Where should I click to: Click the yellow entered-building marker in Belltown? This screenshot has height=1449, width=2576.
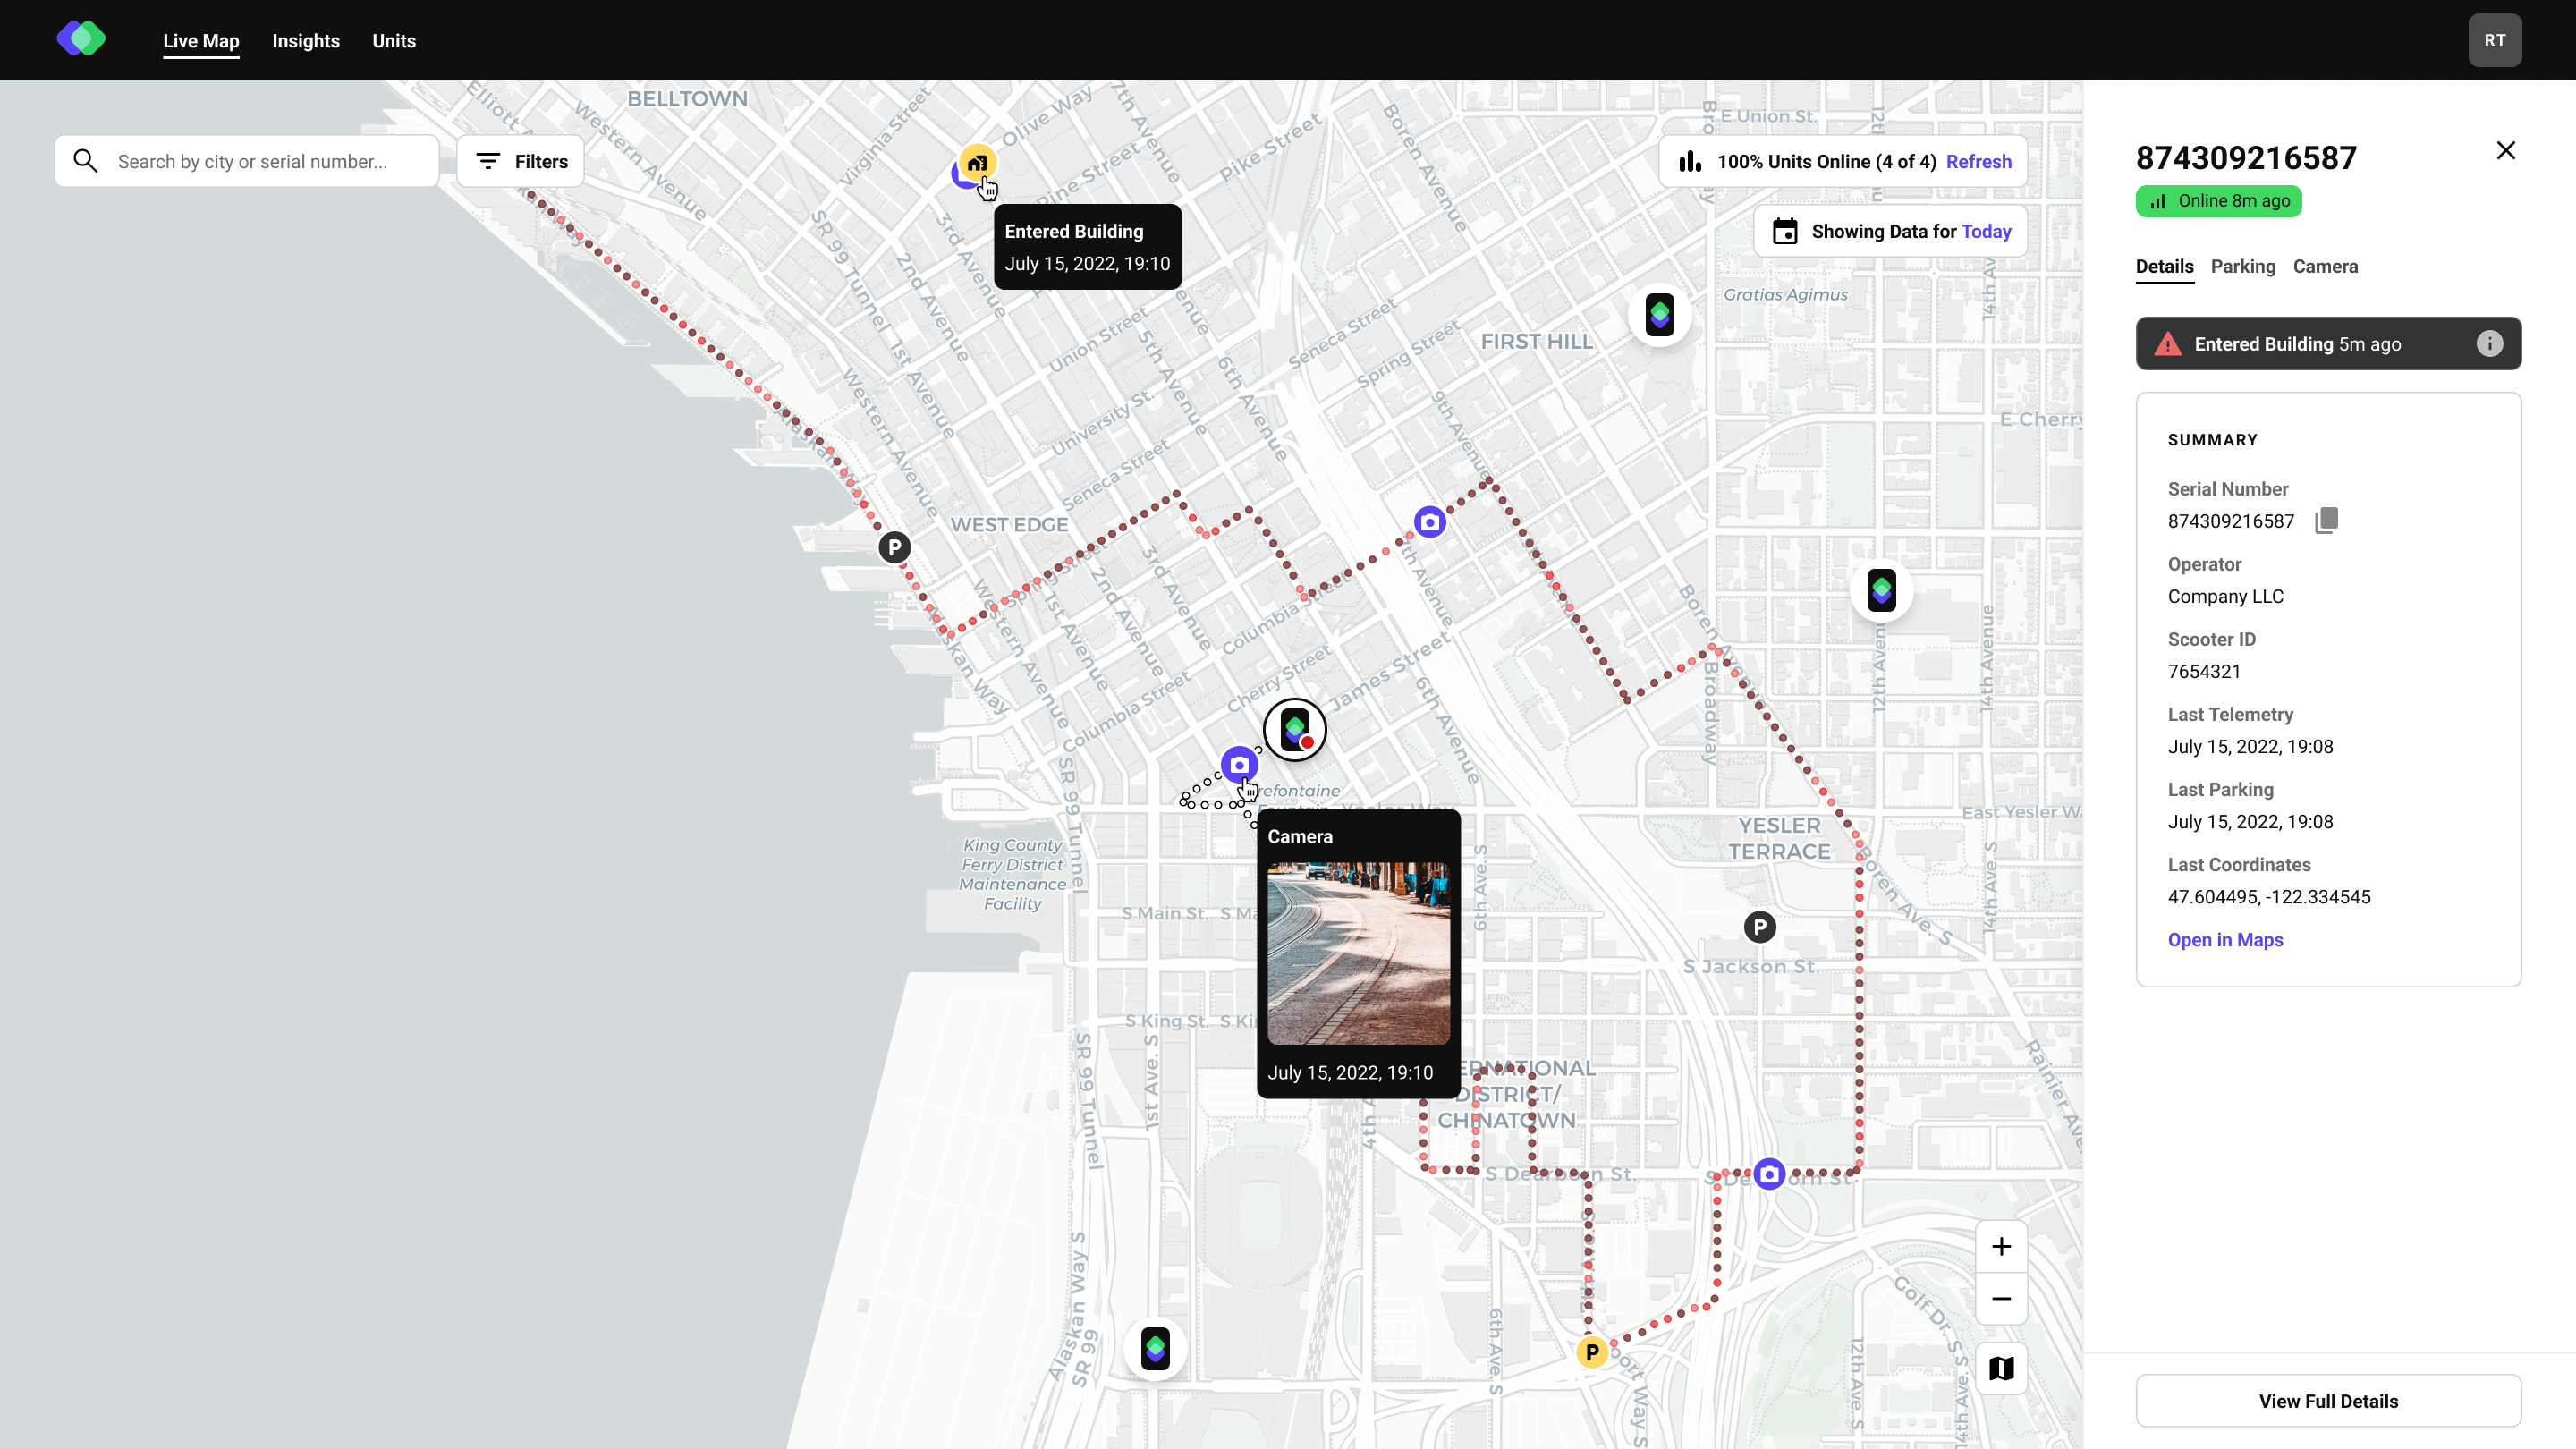977,162
